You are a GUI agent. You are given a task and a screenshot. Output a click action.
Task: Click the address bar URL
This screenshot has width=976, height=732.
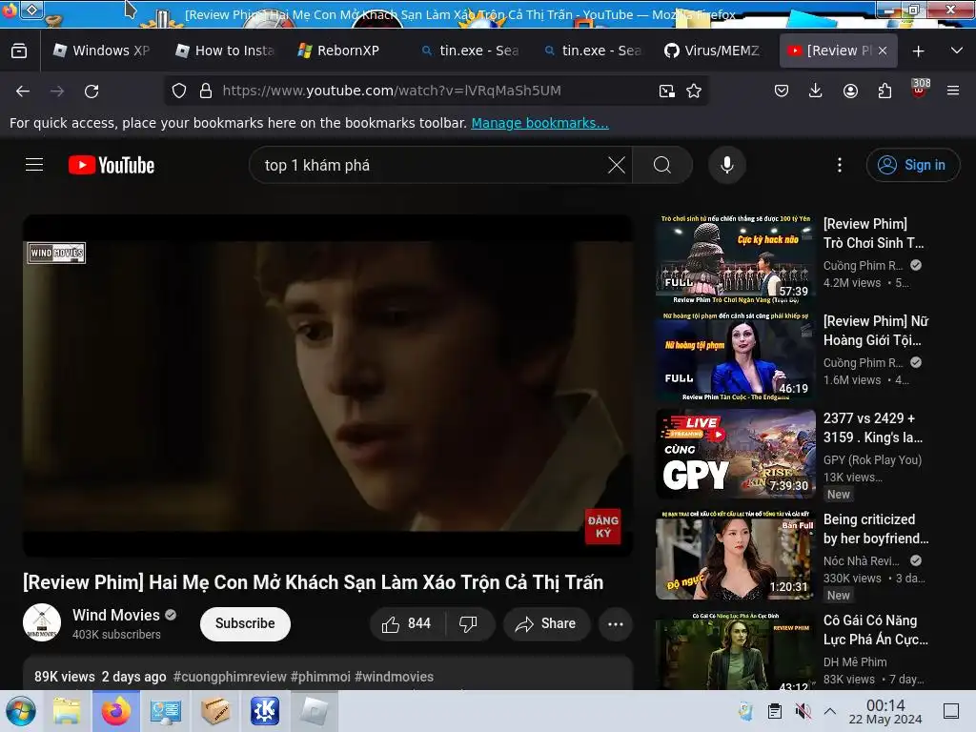[392, 91]
